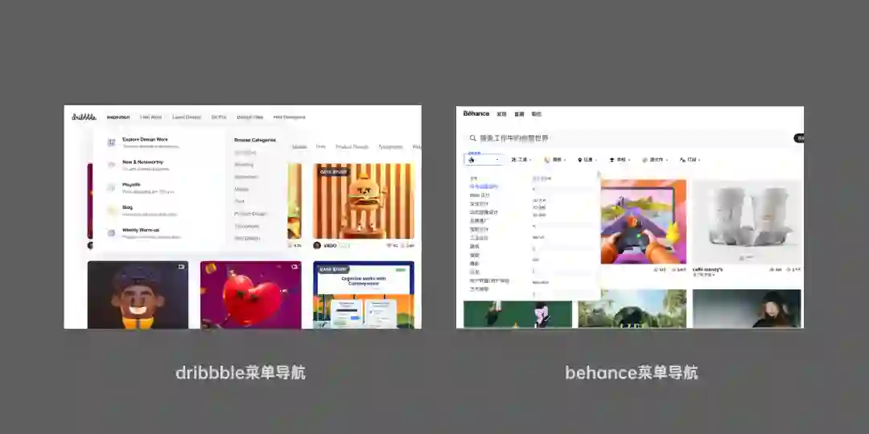Select Web 设计 in Behance category list
This screenshot has height=434, width=869.
480,195
